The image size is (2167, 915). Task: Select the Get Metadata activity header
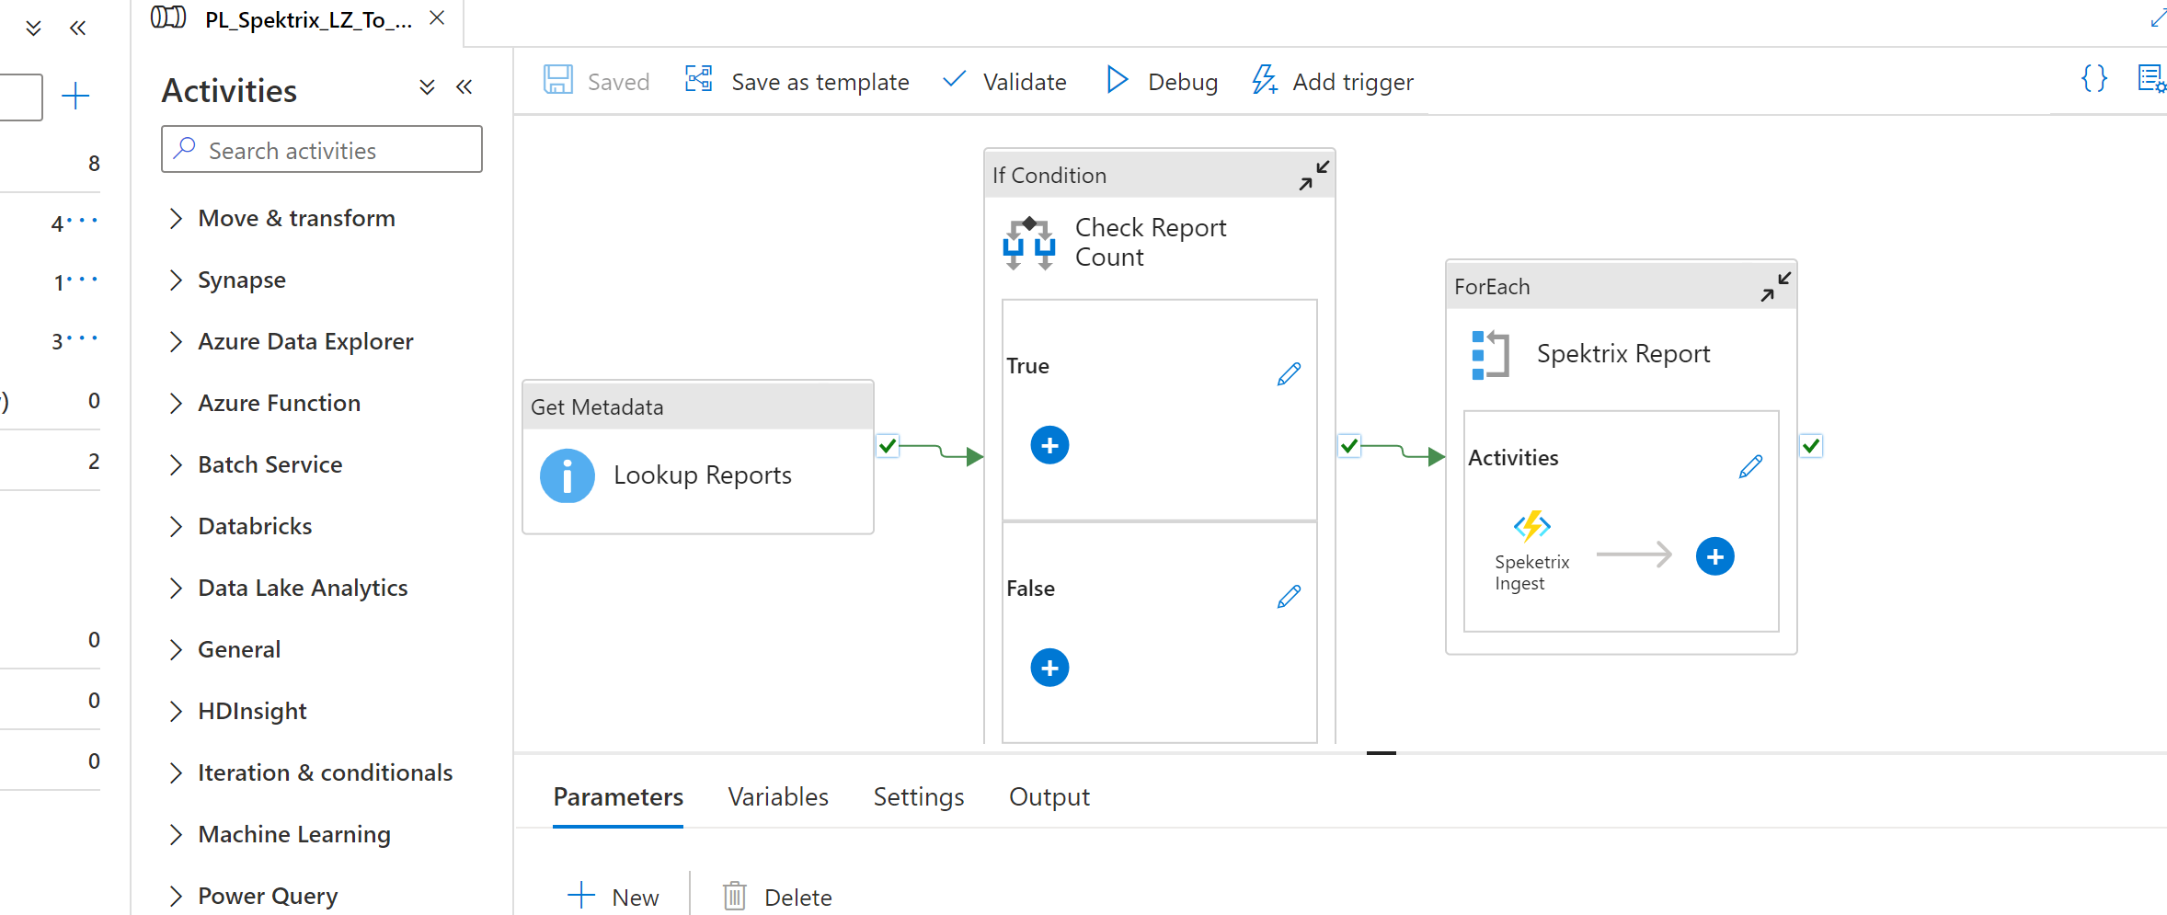(x=698, y=406)
